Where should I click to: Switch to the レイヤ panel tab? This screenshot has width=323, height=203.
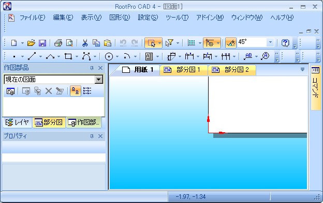pos(17,122)
